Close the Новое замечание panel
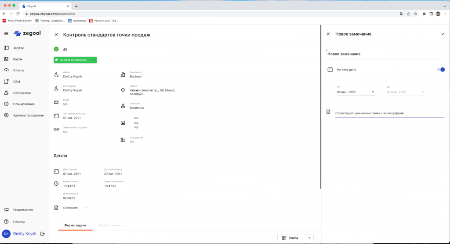 tap(328, 34)
